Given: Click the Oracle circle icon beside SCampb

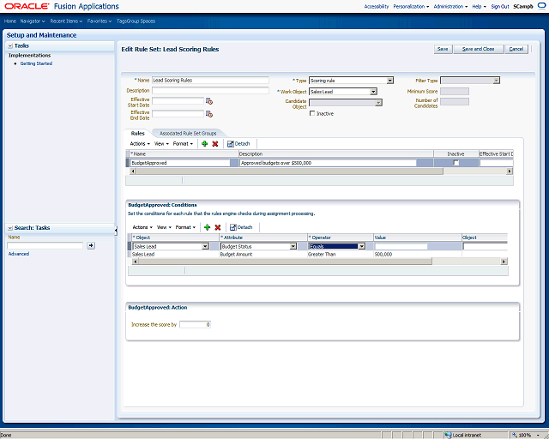Looking at the screenshot, I should click(x=541, y=6).
